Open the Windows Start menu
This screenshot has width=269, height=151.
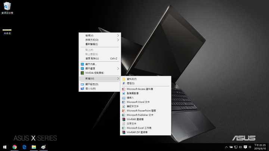click(x=4, y=147)
